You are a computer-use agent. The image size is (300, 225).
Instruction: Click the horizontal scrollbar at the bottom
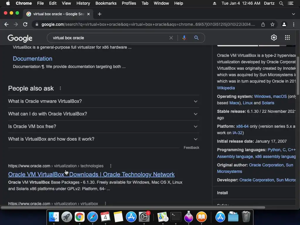pos(133,207)
